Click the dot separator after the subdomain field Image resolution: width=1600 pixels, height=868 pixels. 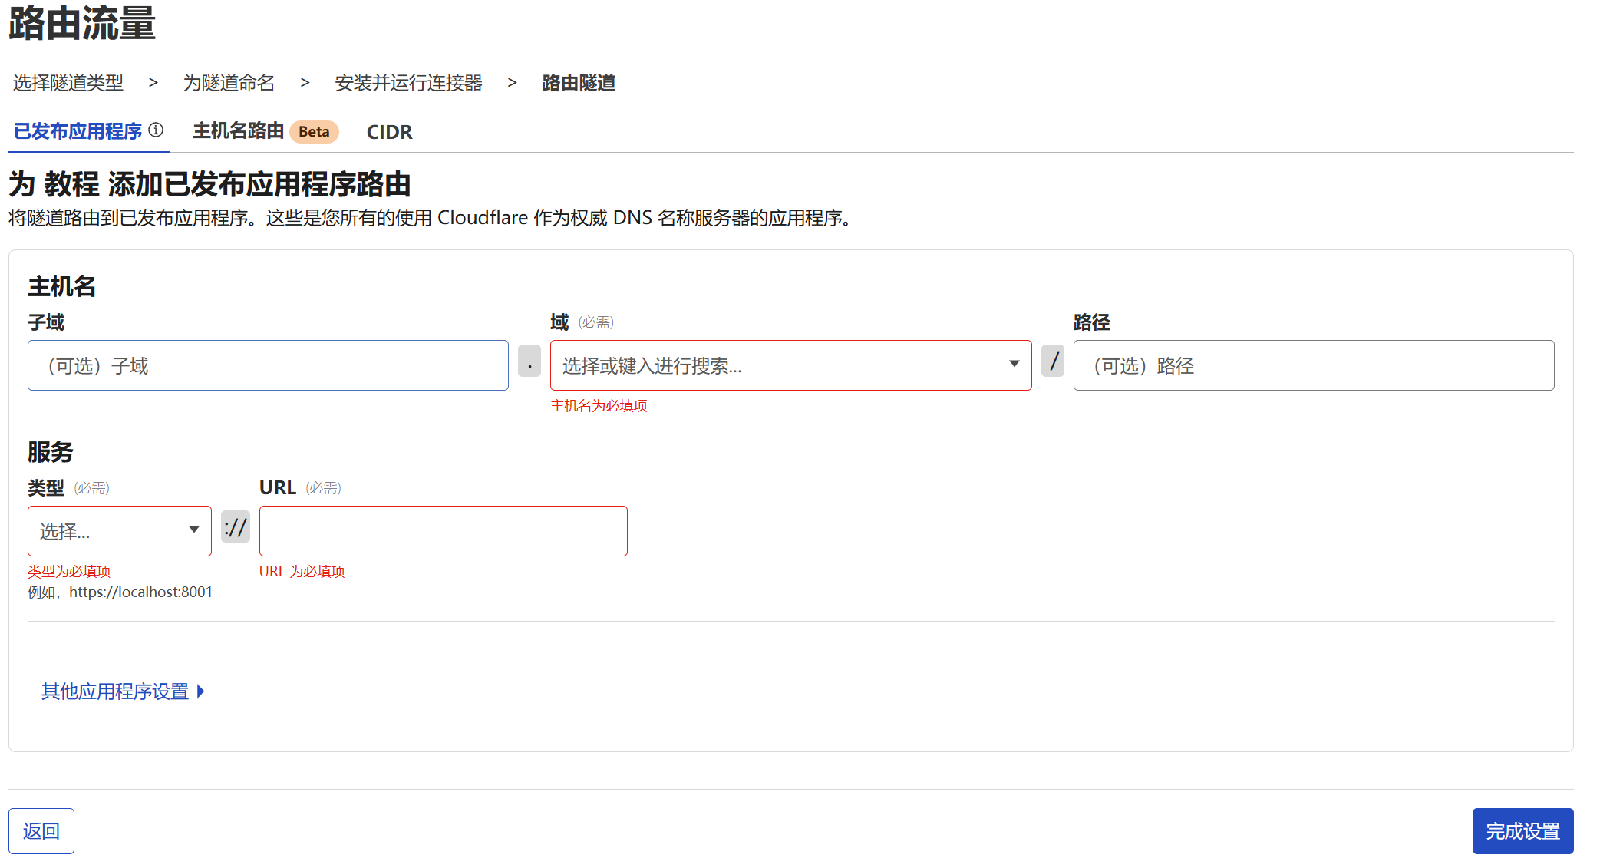click(529, 361)
